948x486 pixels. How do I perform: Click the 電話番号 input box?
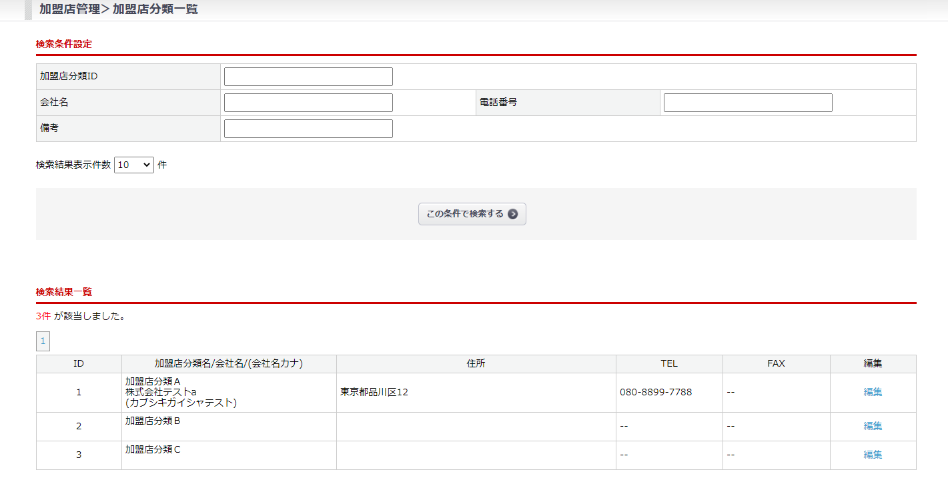click(747, 103)
